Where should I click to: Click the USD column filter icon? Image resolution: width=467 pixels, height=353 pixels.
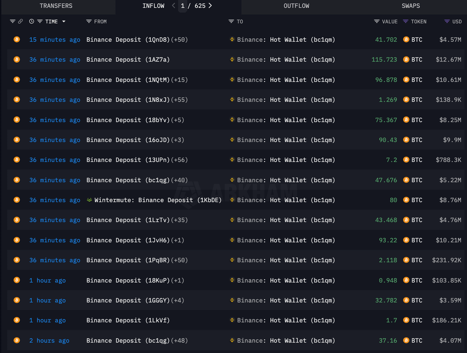[447, 22]
